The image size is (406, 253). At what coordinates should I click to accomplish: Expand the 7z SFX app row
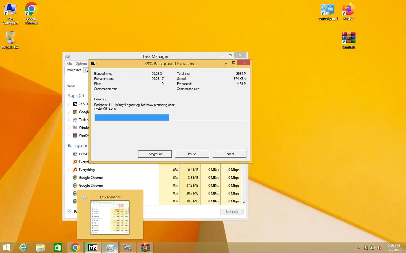coord(69,104)
